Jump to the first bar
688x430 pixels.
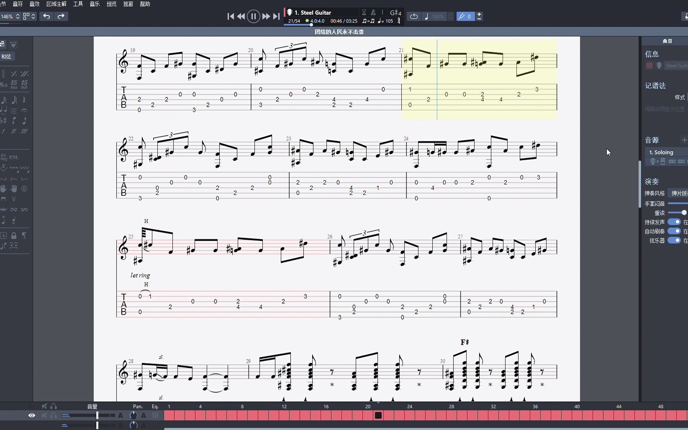point(231,16)
